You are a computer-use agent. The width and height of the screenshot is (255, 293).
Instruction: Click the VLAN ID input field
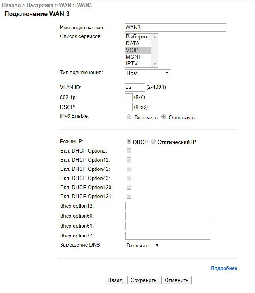pos(135,87)
